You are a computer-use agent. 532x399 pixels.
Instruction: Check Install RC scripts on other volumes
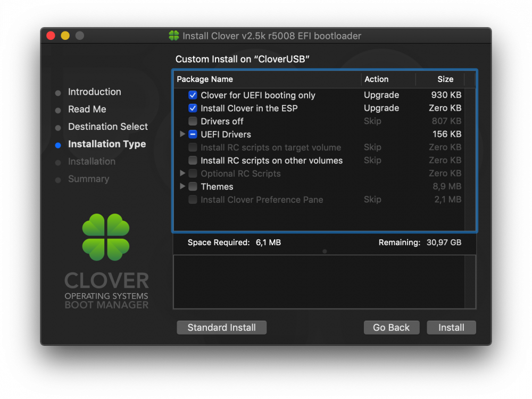pyautogui.click(x=193, y=160)
